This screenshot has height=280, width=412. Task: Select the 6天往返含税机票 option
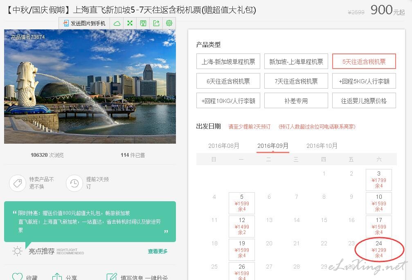click(x=228, y=81)
